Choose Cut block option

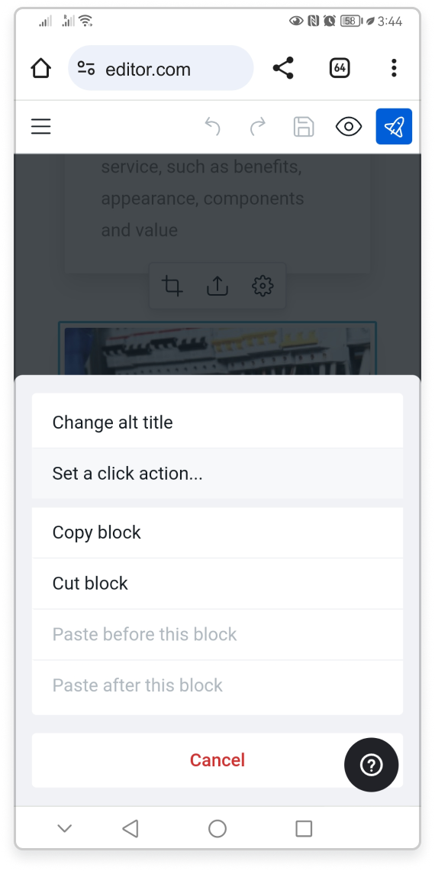[217, 583]
